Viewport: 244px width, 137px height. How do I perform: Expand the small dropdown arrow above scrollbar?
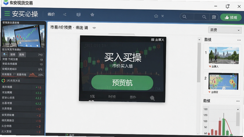[199, 40]
